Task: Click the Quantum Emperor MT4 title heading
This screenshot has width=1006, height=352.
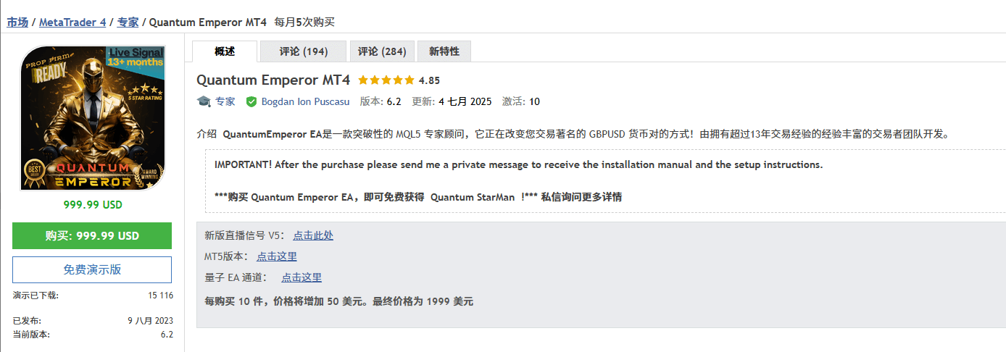Action: 273,80
